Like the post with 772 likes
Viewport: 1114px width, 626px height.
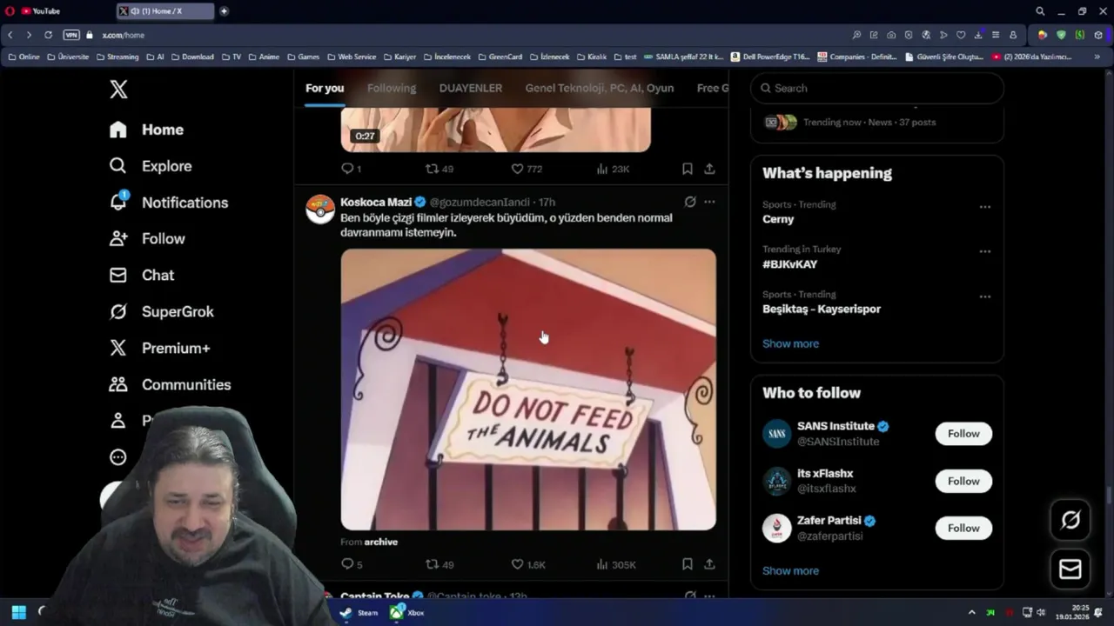tap(527, 169)
